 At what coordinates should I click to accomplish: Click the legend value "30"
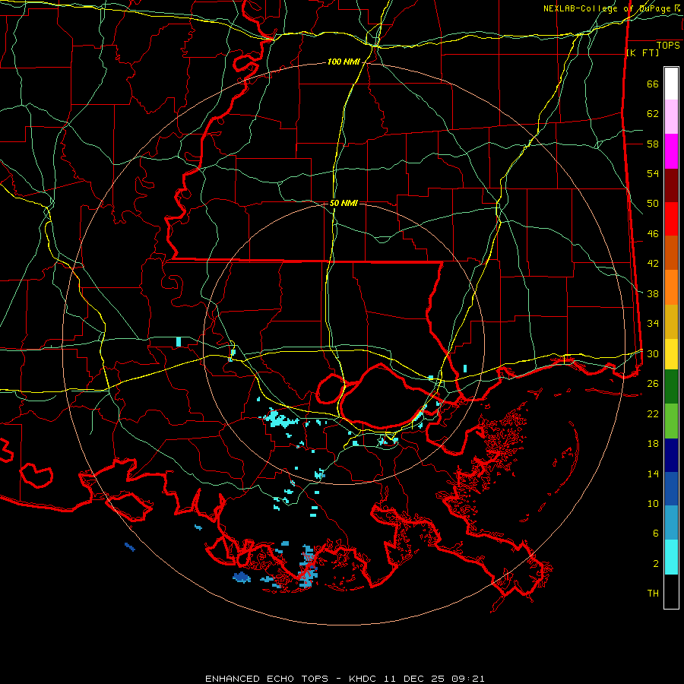click(x=653, y=353)
